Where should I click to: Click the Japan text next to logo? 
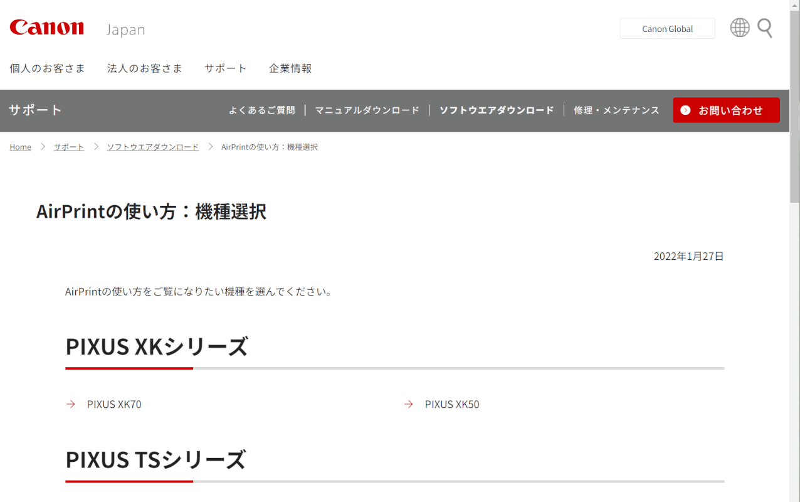(125, 29)
